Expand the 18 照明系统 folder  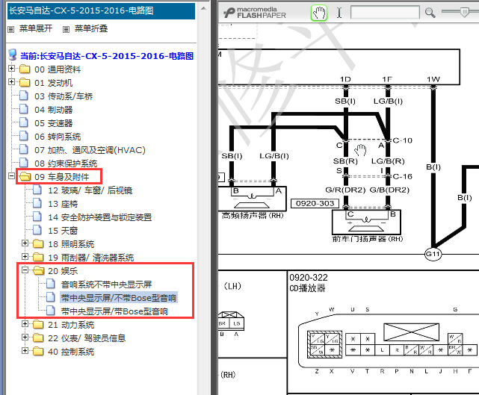pos(25,243)
